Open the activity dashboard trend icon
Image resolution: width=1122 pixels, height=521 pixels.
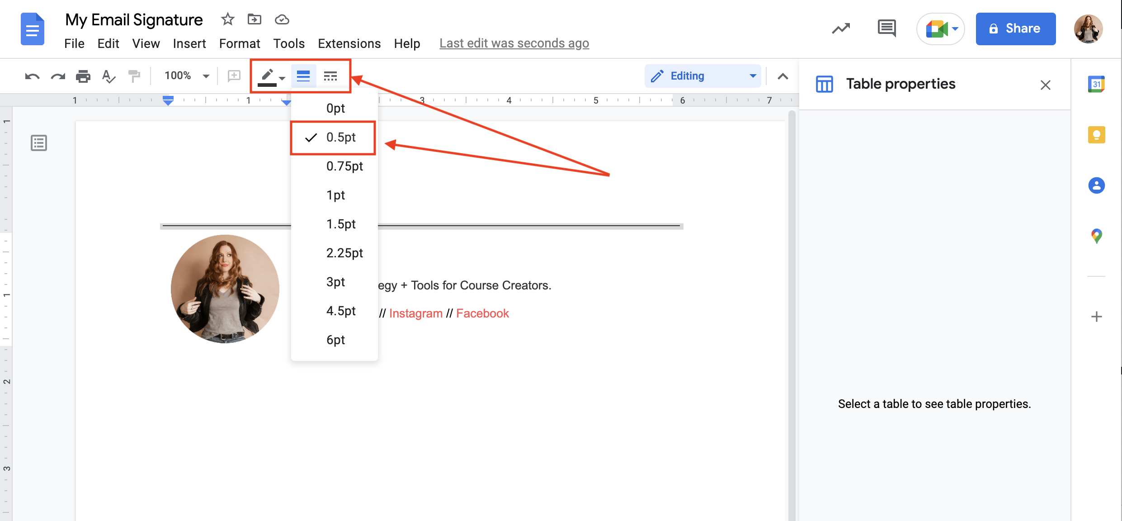coord(841,29)
